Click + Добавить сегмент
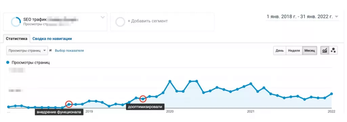Viewport: 347px width, 122px height. coord(148,21)
